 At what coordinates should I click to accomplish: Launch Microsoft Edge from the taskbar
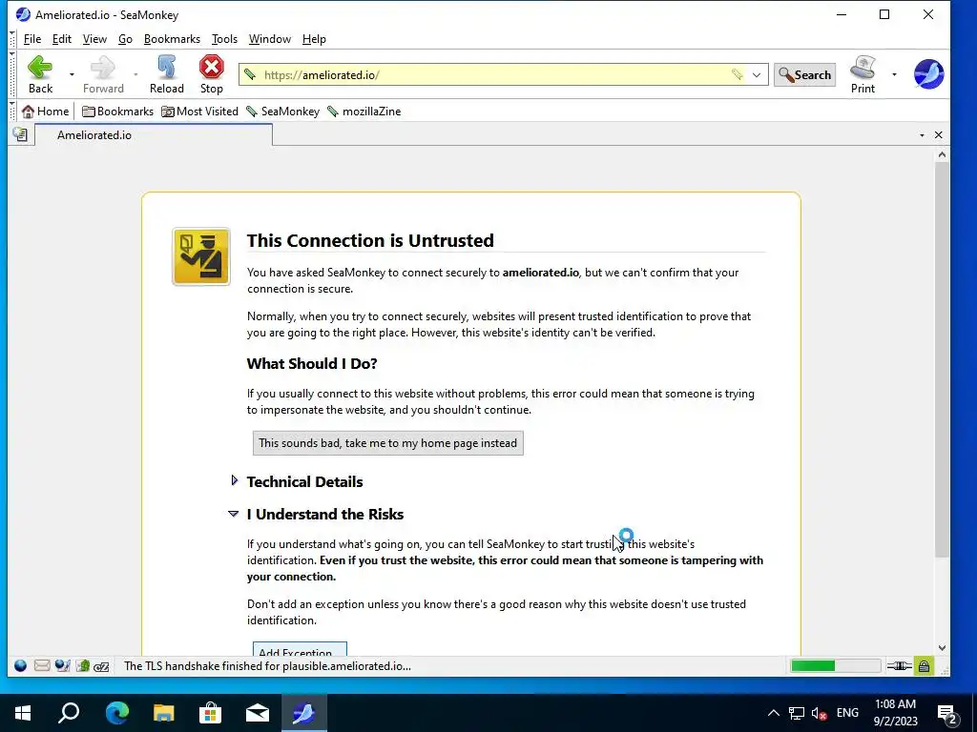pyautogui.click(x=116, y=713)
